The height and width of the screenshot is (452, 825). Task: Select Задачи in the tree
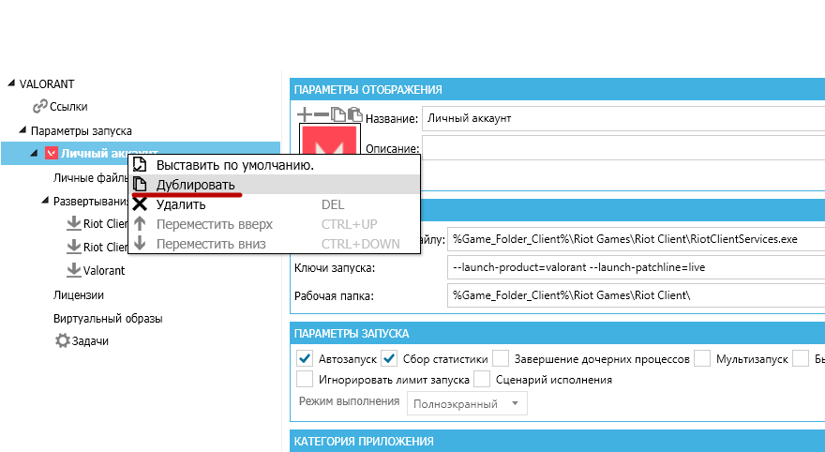pos(90,341)
